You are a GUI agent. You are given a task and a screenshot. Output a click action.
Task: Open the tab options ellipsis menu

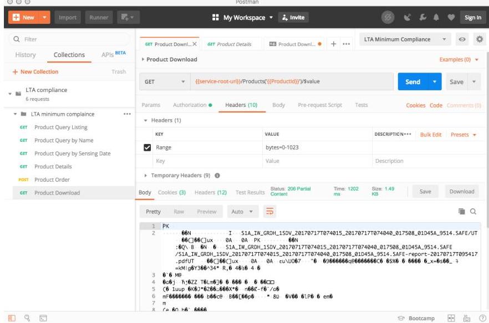click(x=346, y=44)
